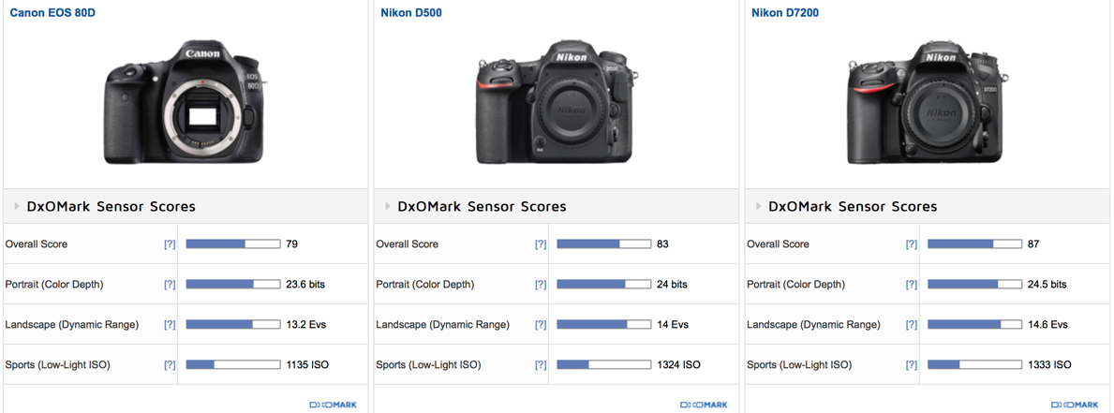
Task: Click Nikon D500 Overall Score bar
Action: (x=604, y=244)
